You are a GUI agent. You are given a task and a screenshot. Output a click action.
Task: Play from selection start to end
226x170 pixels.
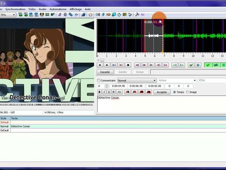[165, 65]
